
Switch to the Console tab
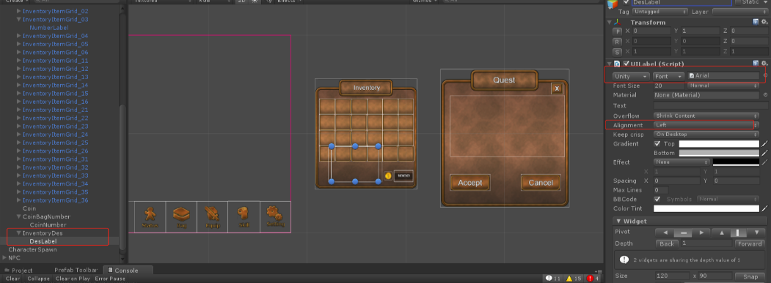click(127, 271)
